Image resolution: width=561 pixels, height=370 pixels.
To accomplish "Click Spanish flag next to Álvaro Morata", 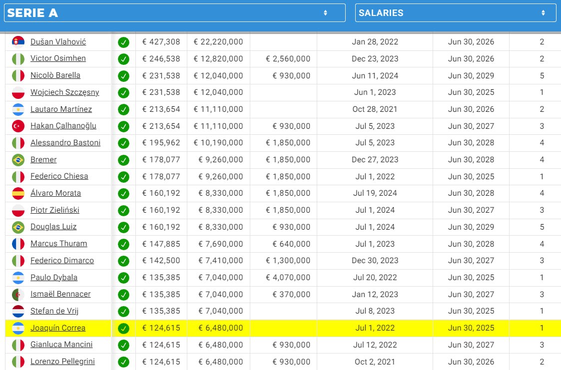I will pos(18,193).
